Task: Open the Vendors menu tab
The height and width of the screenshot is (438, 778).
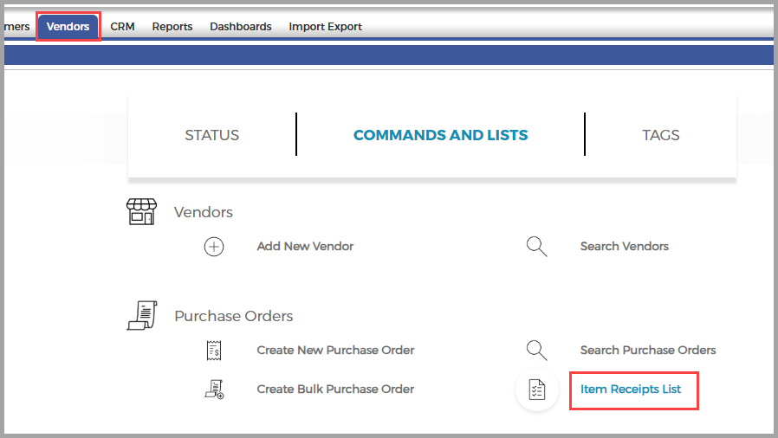Action: tap(68, 26)
